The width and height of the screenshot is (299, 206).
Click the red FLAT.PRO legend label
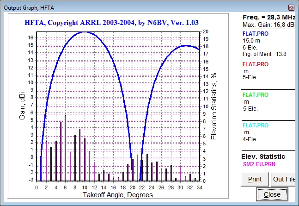click(x=256, y=64)
